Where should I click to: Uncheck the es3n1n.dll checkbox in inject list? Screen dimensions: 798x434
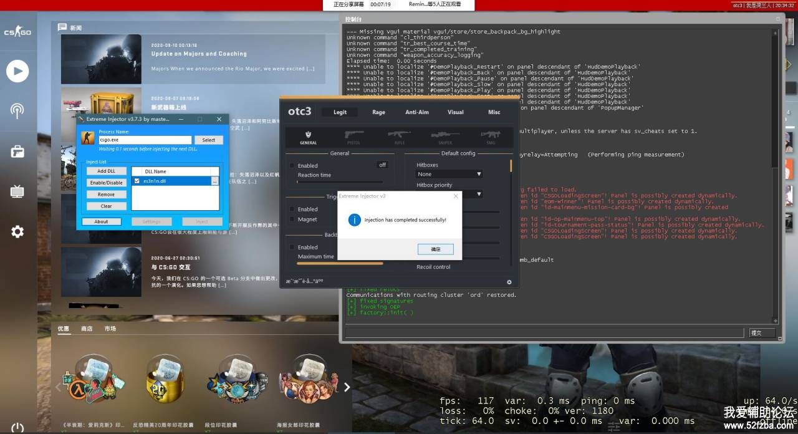click(137, 181)
